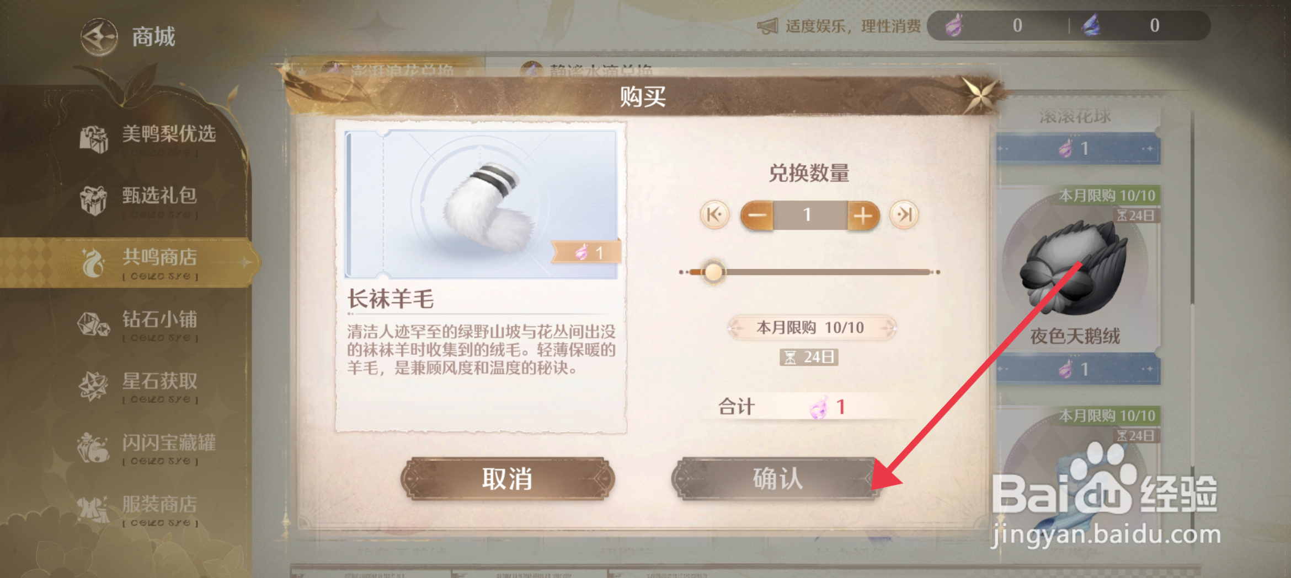Click the back arrow icon beside 商城

coord(99,37)
